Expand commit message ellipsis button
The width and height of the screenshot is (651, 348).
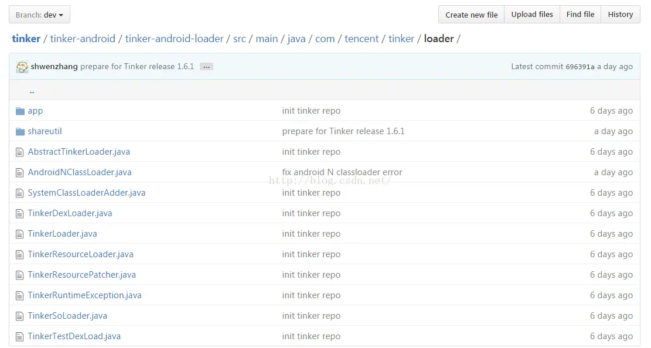pyautogui.click(x=206, y=67)
